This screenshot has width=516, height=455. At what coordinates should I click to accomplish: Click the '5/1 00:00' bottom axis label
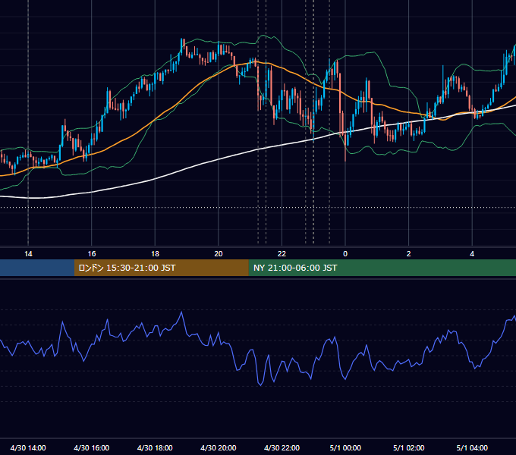pos(345,447)
